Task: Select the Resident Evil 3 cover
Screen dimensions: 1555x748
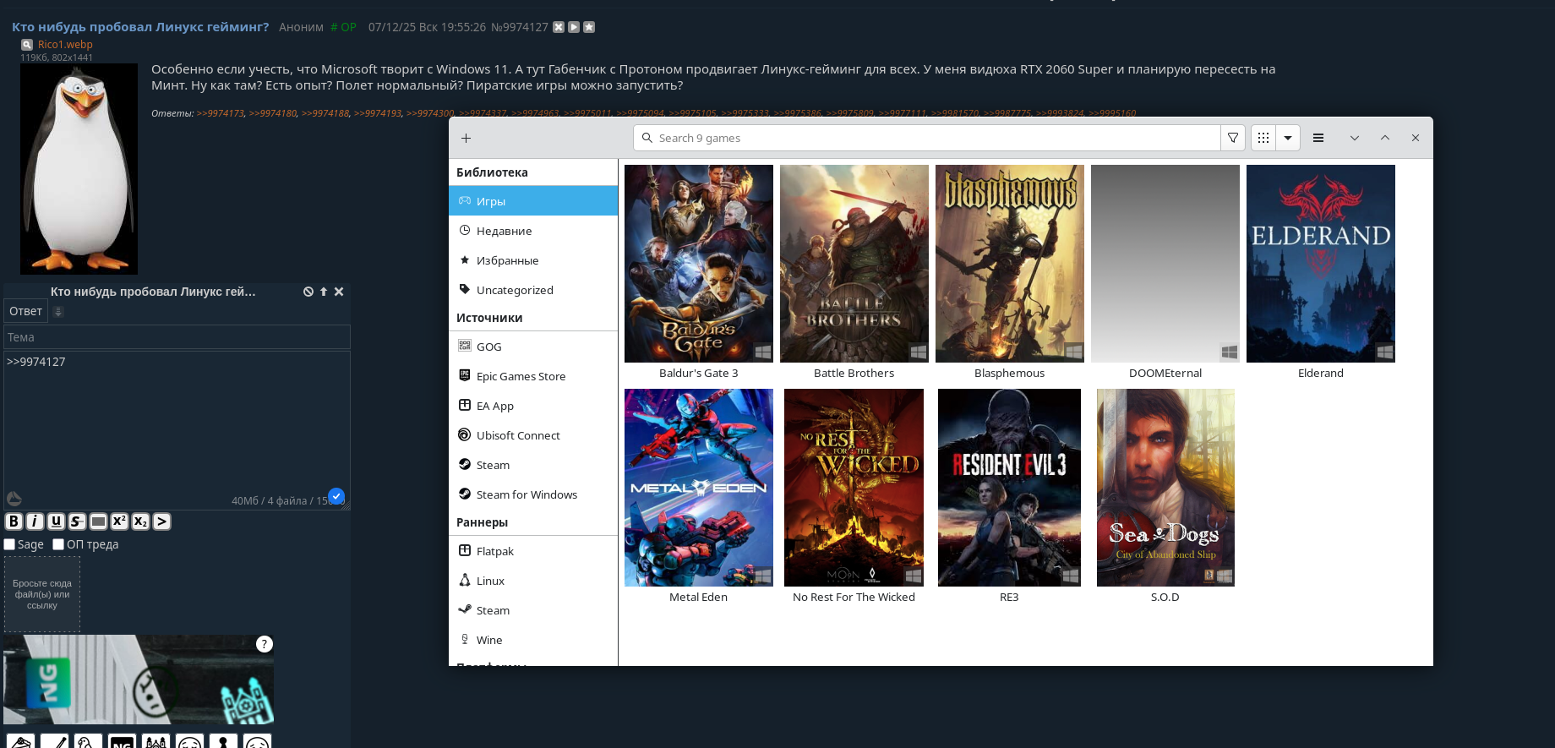Action: (1010, 488)
